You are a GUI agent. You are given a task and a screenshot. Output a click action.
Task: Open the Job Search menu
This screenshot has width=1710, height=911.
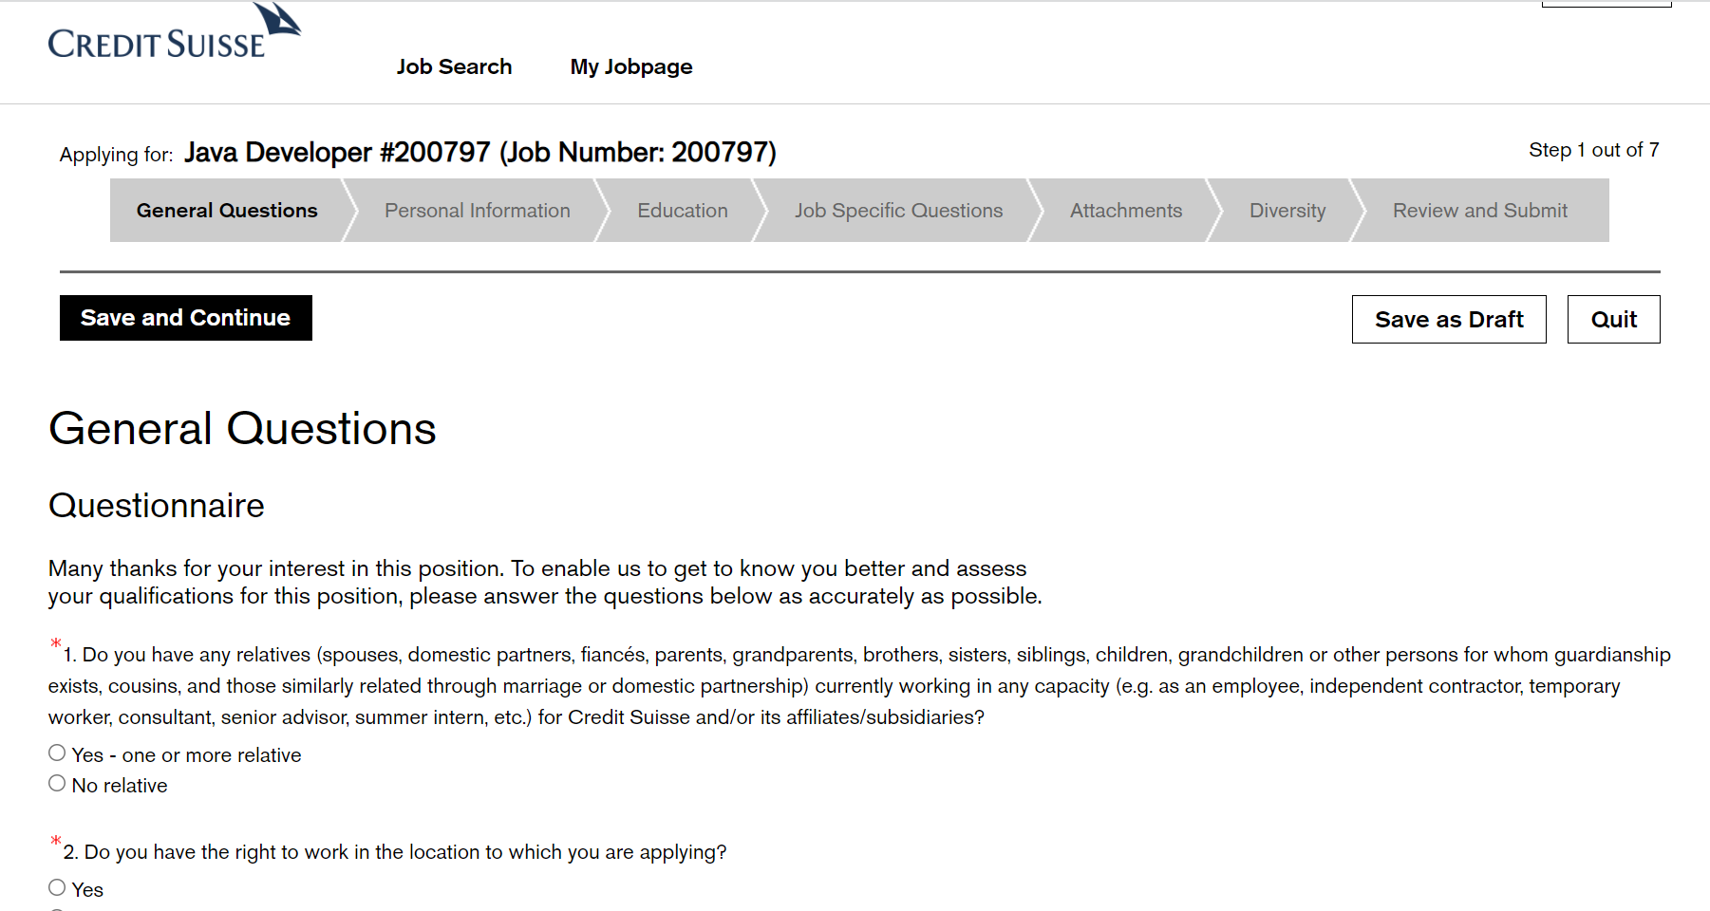point(454,66)
